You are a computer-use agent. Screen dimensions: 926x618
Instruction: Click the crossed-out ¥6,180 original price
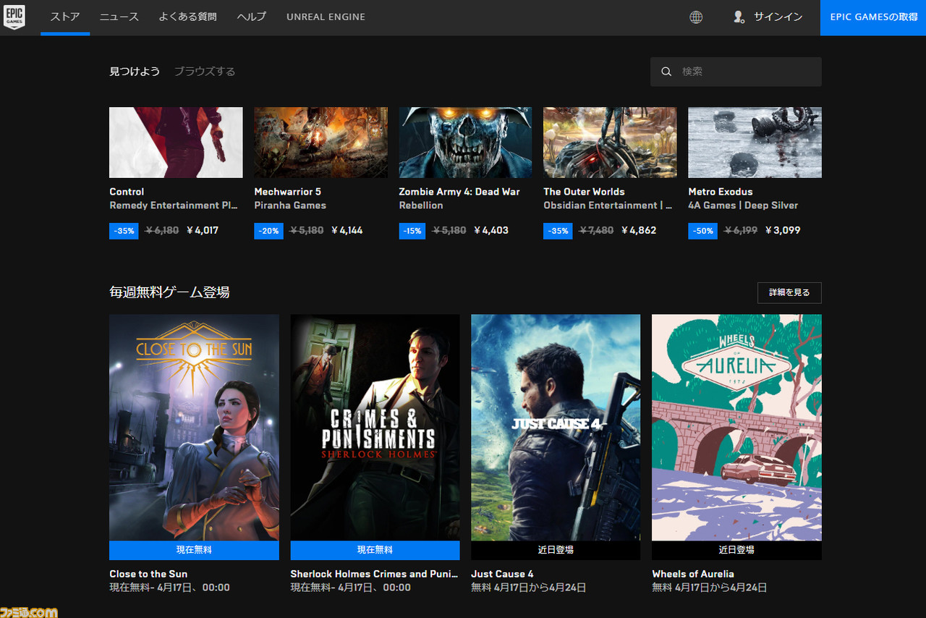162,231
